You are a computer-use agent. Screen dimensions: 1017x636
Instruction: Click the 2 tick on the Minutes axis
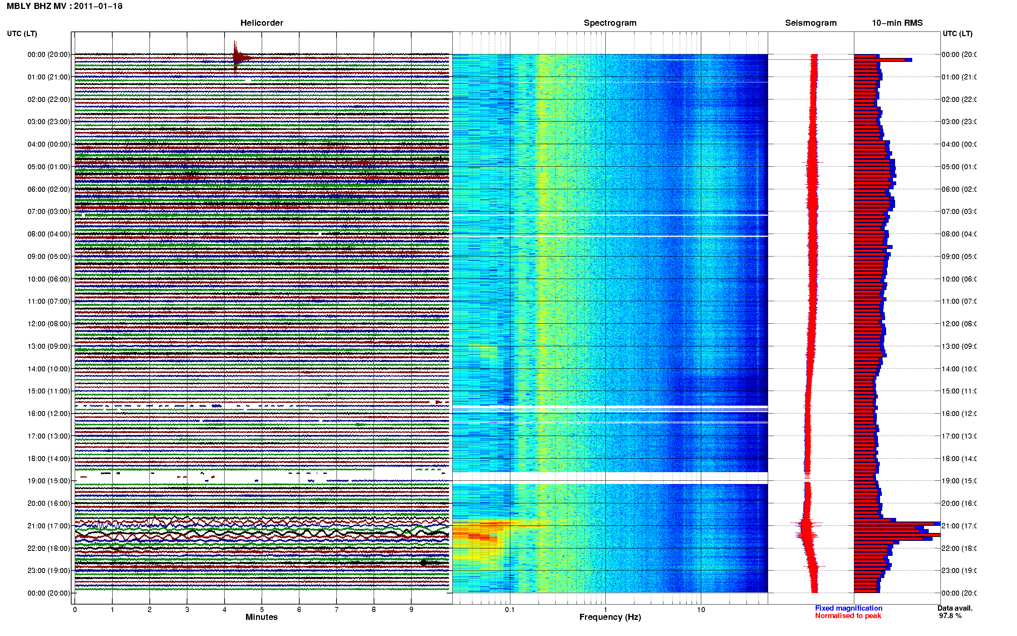click(x=150, y=610)
